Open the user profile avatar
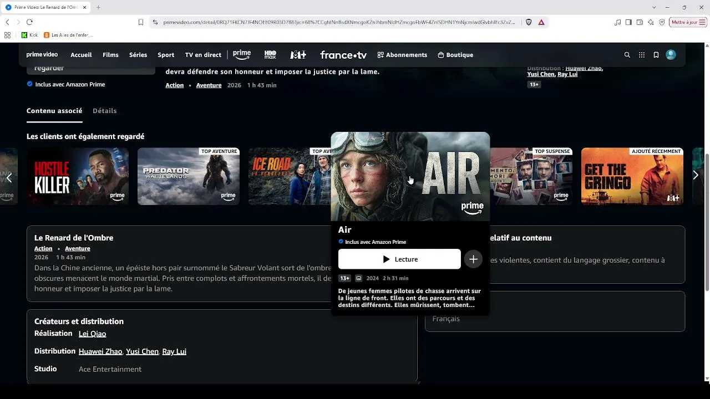This screenshot has height=399, width=710. tap(671, 55)
